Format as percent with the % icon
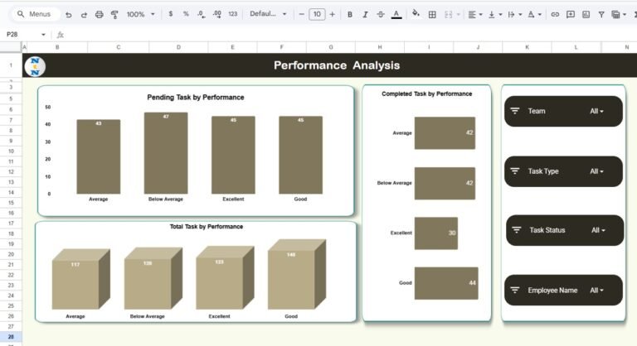The height and width of the screenshot is (346, 637). click(186, 14)
